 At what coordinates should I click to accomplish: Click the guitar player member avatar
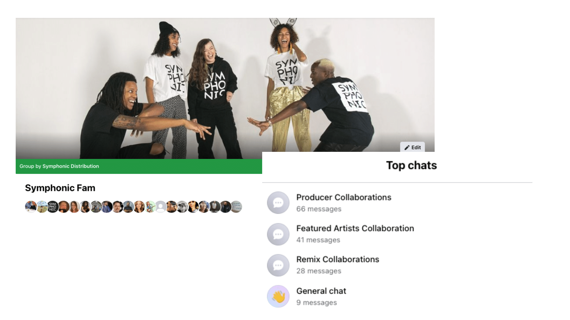pyautogui.click(x=150, y=207)
